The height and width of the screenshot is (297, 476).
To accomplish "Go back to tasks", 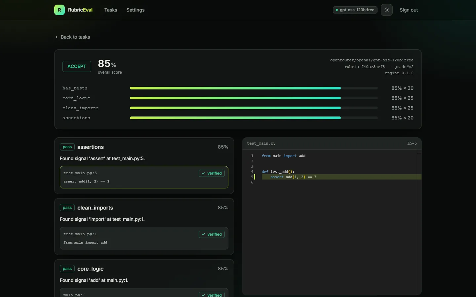I will [73, 37].
